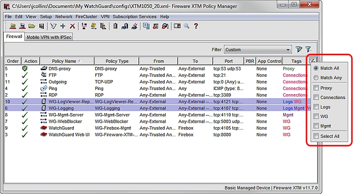The width and height of the screenshot is (354, 194).
Task: Click the stacked blue documents toolbar icon
Action: 146,26
